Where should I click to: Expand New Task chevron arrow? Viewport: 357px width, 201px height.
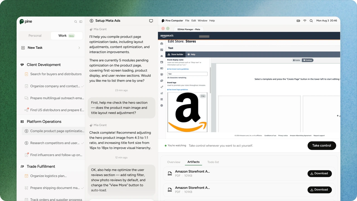click(79, 48)
